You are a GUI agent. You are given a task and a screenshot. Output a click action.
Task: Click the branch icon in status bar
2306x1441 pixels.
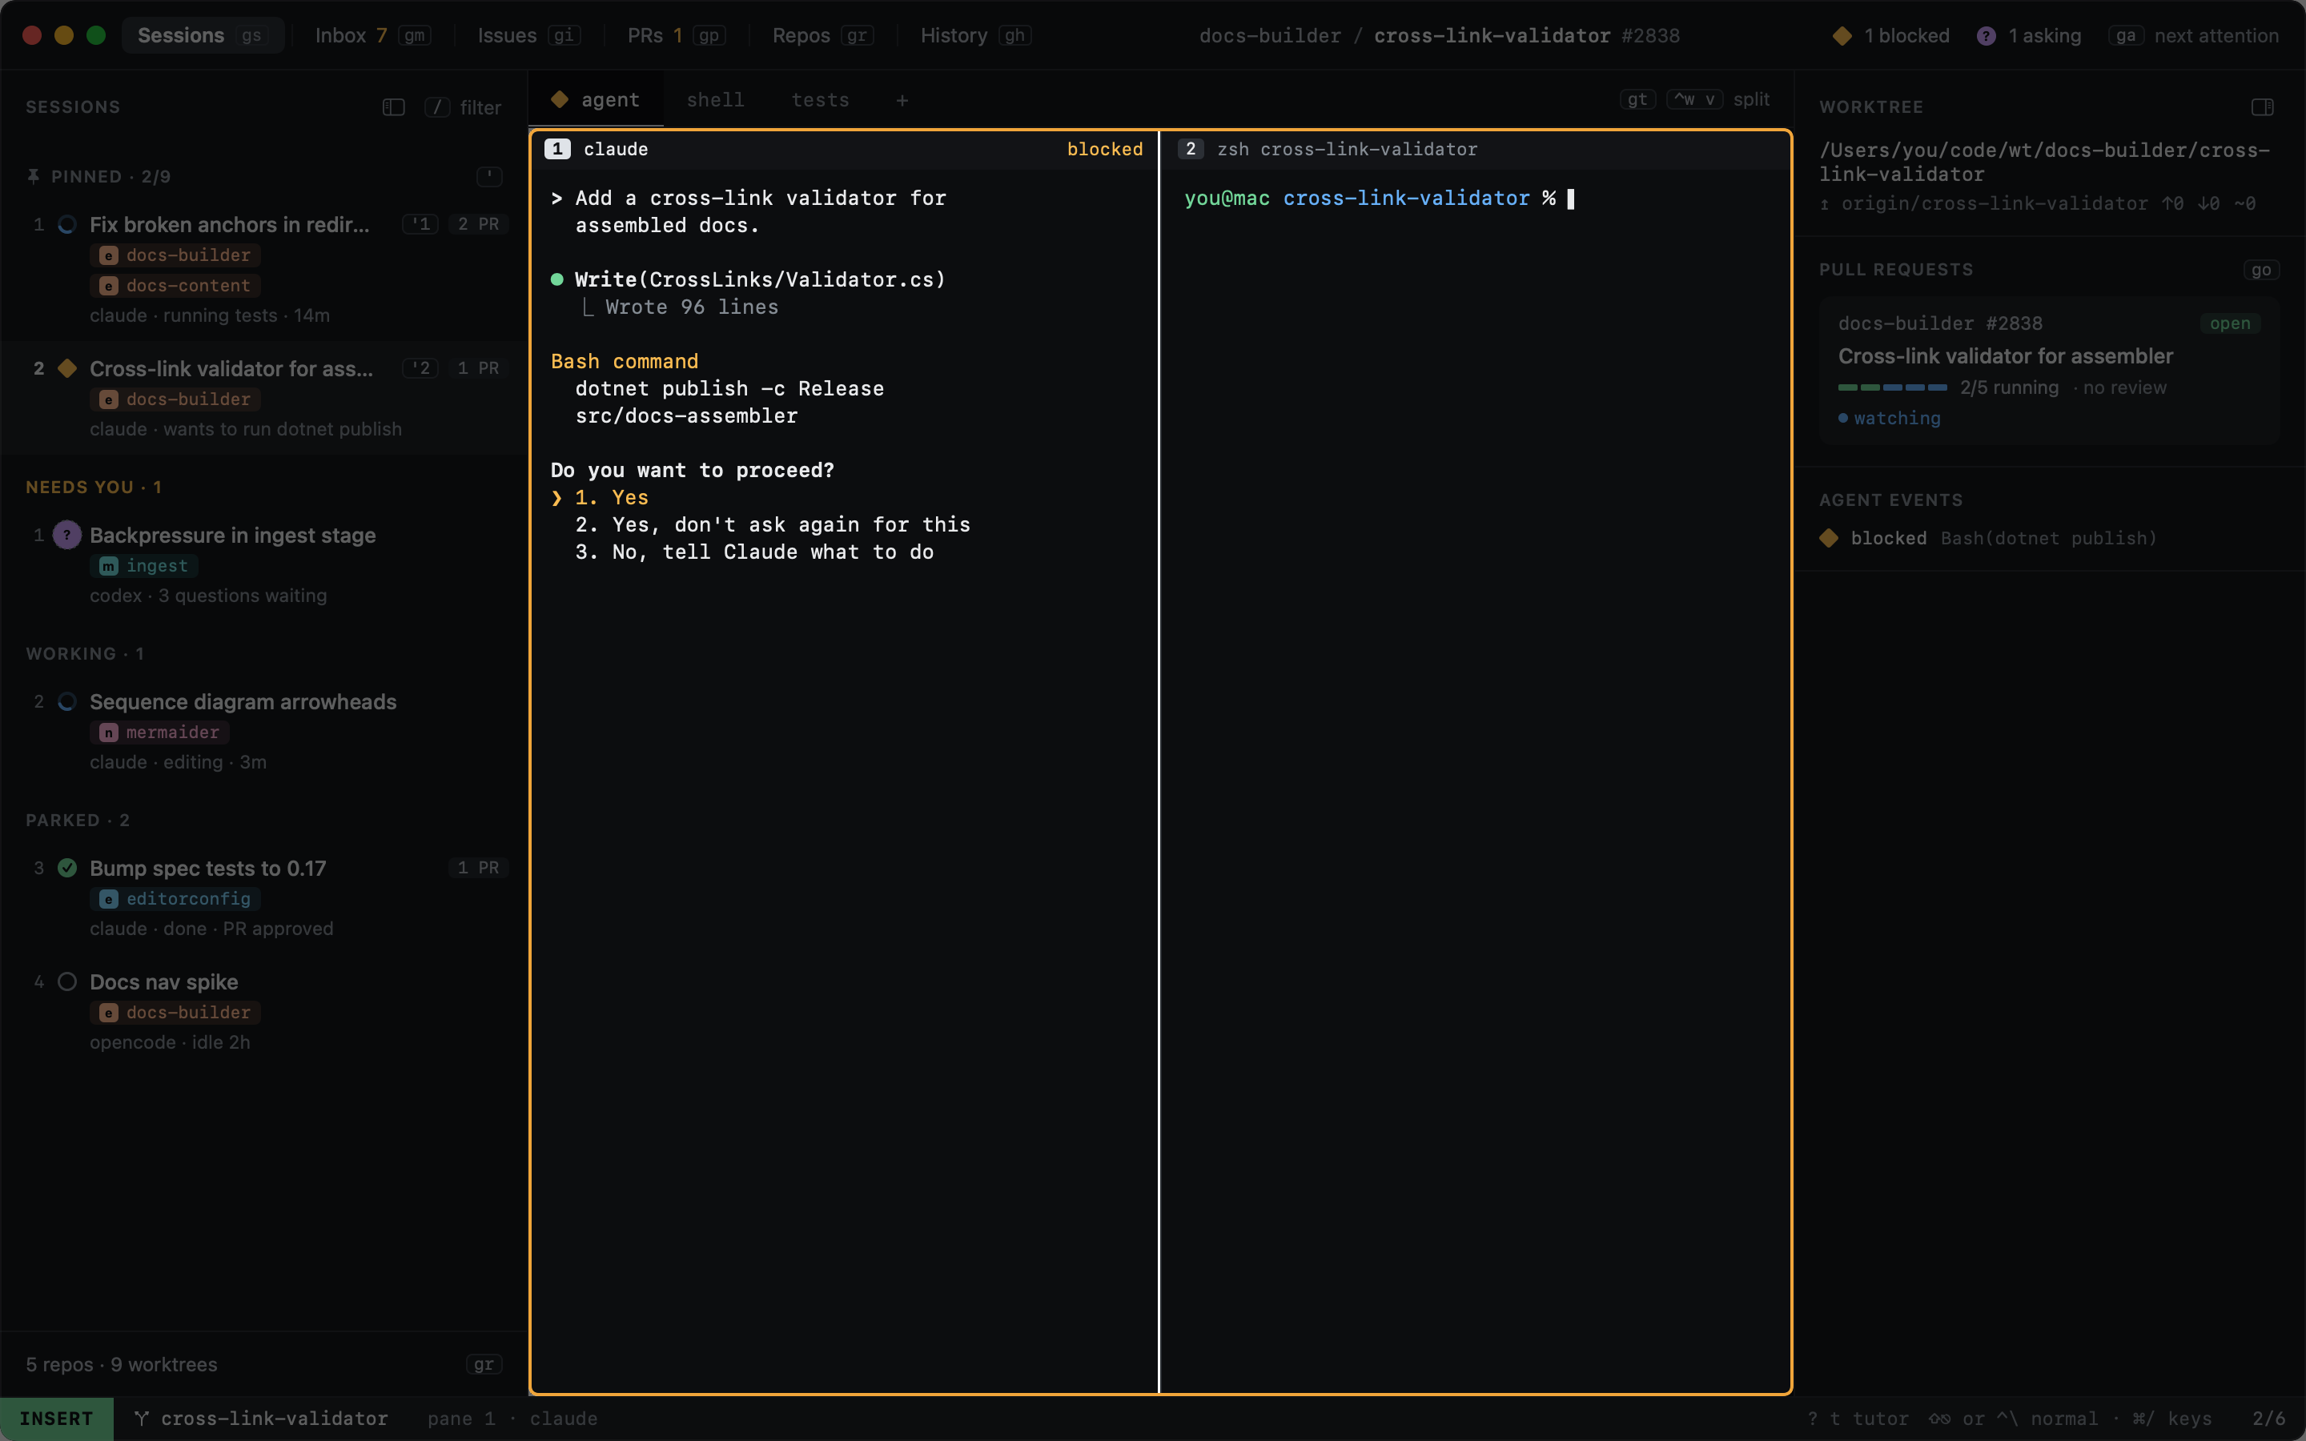[141, 1418]
